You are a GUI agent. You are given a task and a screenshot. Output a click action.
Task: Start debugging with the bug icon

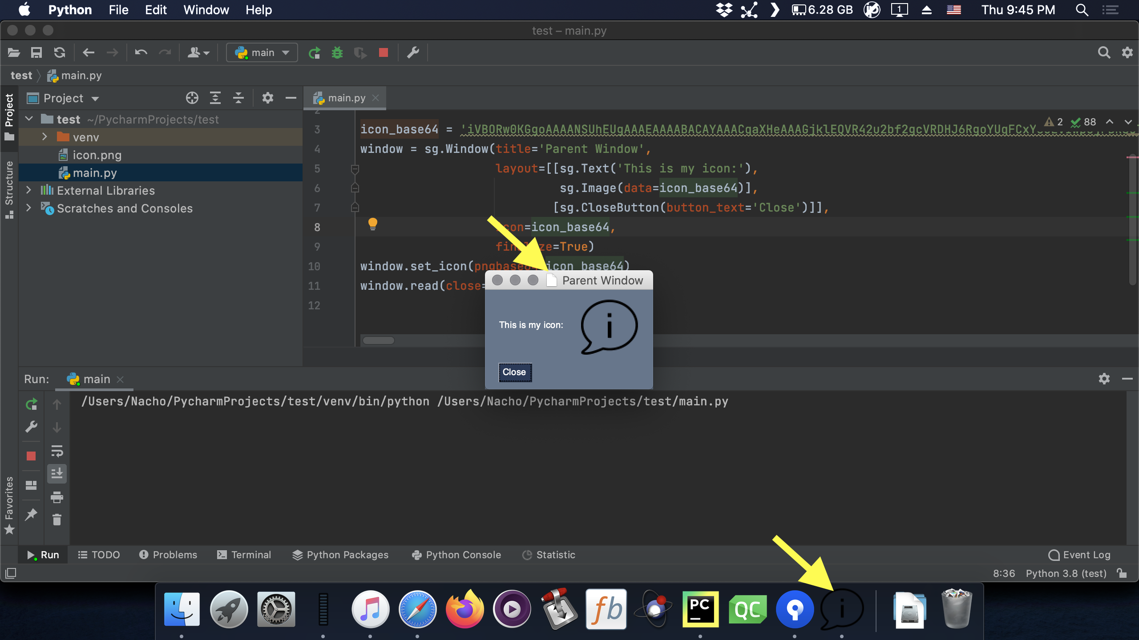coord(338,52)
